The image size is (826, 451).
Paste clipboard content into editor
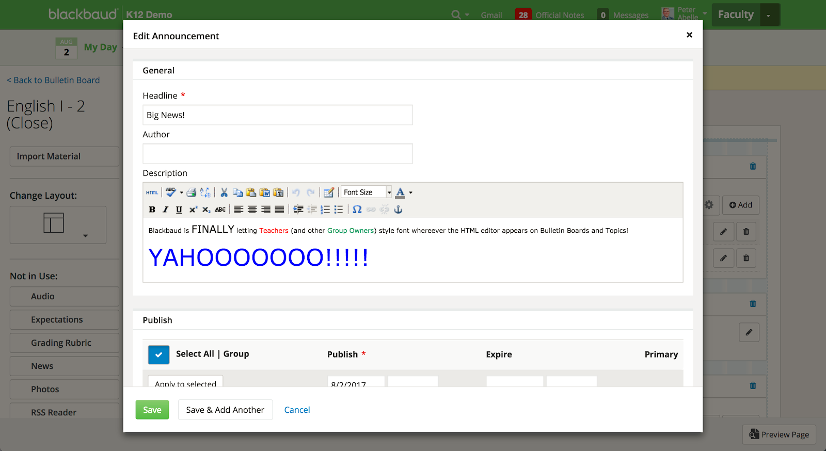[x=251, y=192]
